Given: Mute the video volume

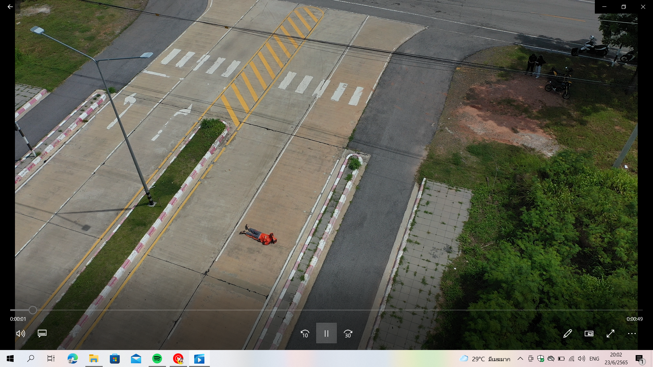Looking at the screenshot, I should pyautogui.click(x=21, y=333).
